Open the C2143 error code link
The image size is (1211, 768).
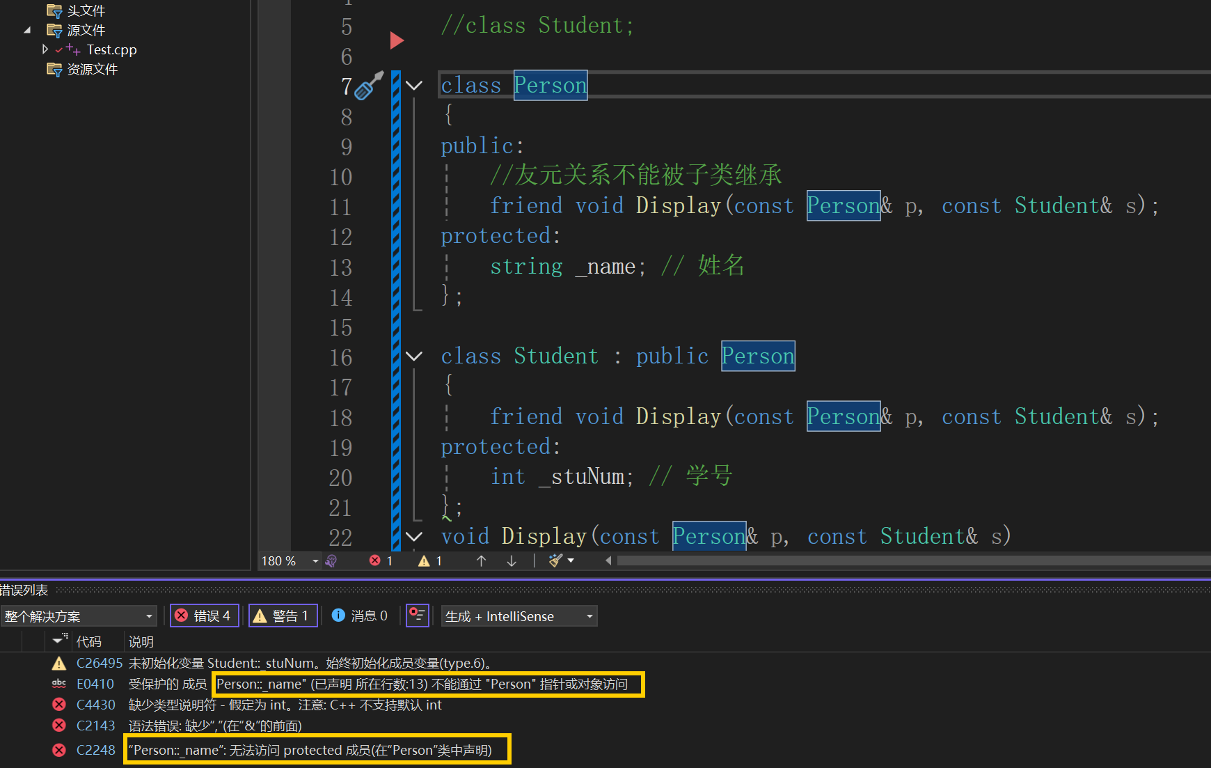[96, 726]
